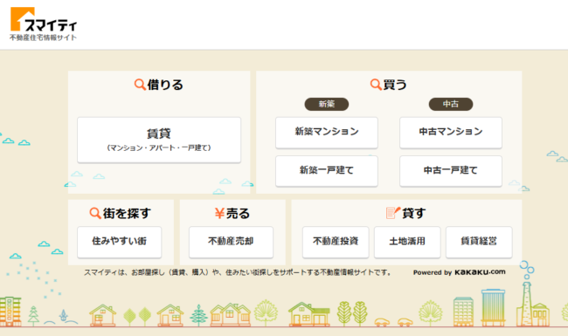The width and height of the screenshot is (568, 336).
Task: Click the 売る heading text
Action: [238, 213]
